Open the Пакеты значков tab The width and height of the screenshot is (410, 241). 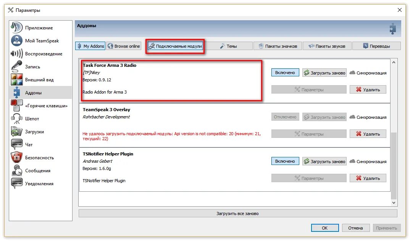278,46
